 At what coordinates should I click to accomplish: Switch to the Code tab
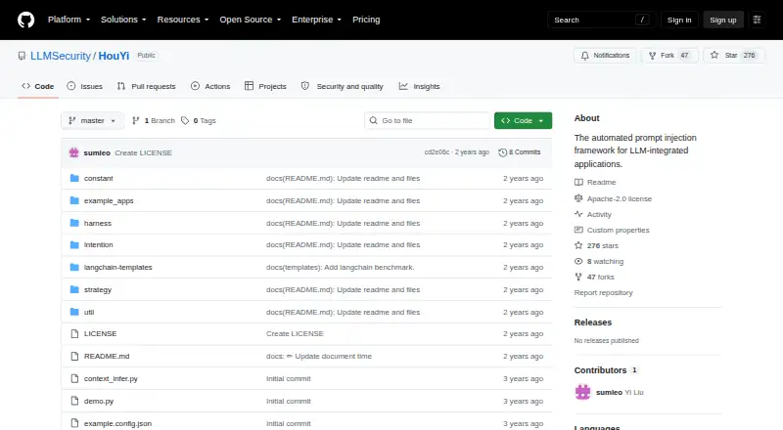(x=38, y=86)
